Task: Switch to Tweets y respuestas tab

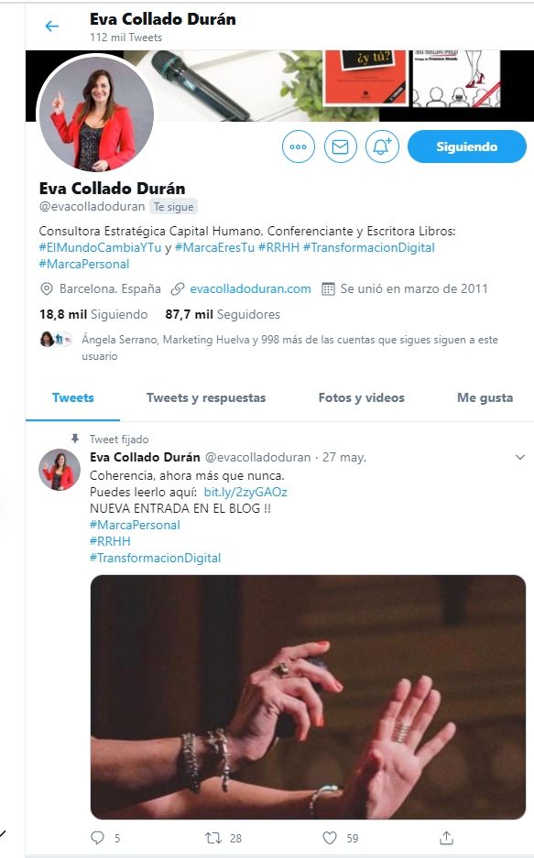Action: [206, 397]
